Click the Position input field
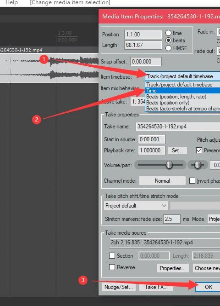Viewport: 220px width, 306px height. [x=143, y=35]
